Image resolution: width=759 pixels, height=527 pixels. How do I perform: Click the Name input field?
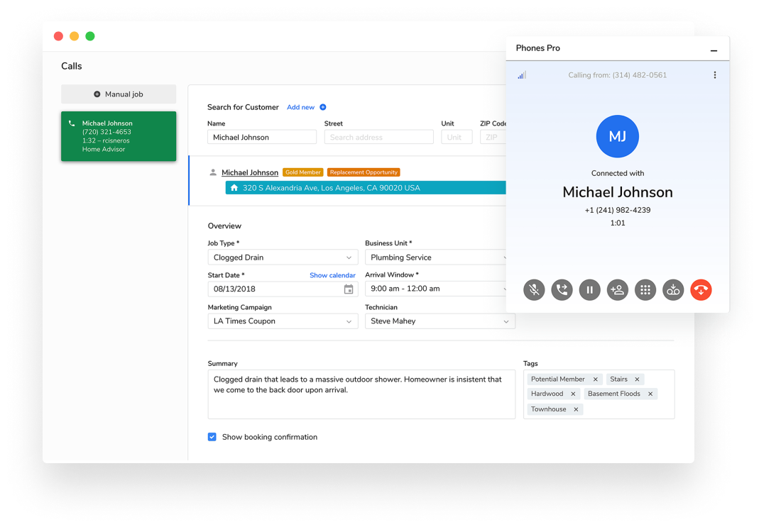[x=262, y=137]
